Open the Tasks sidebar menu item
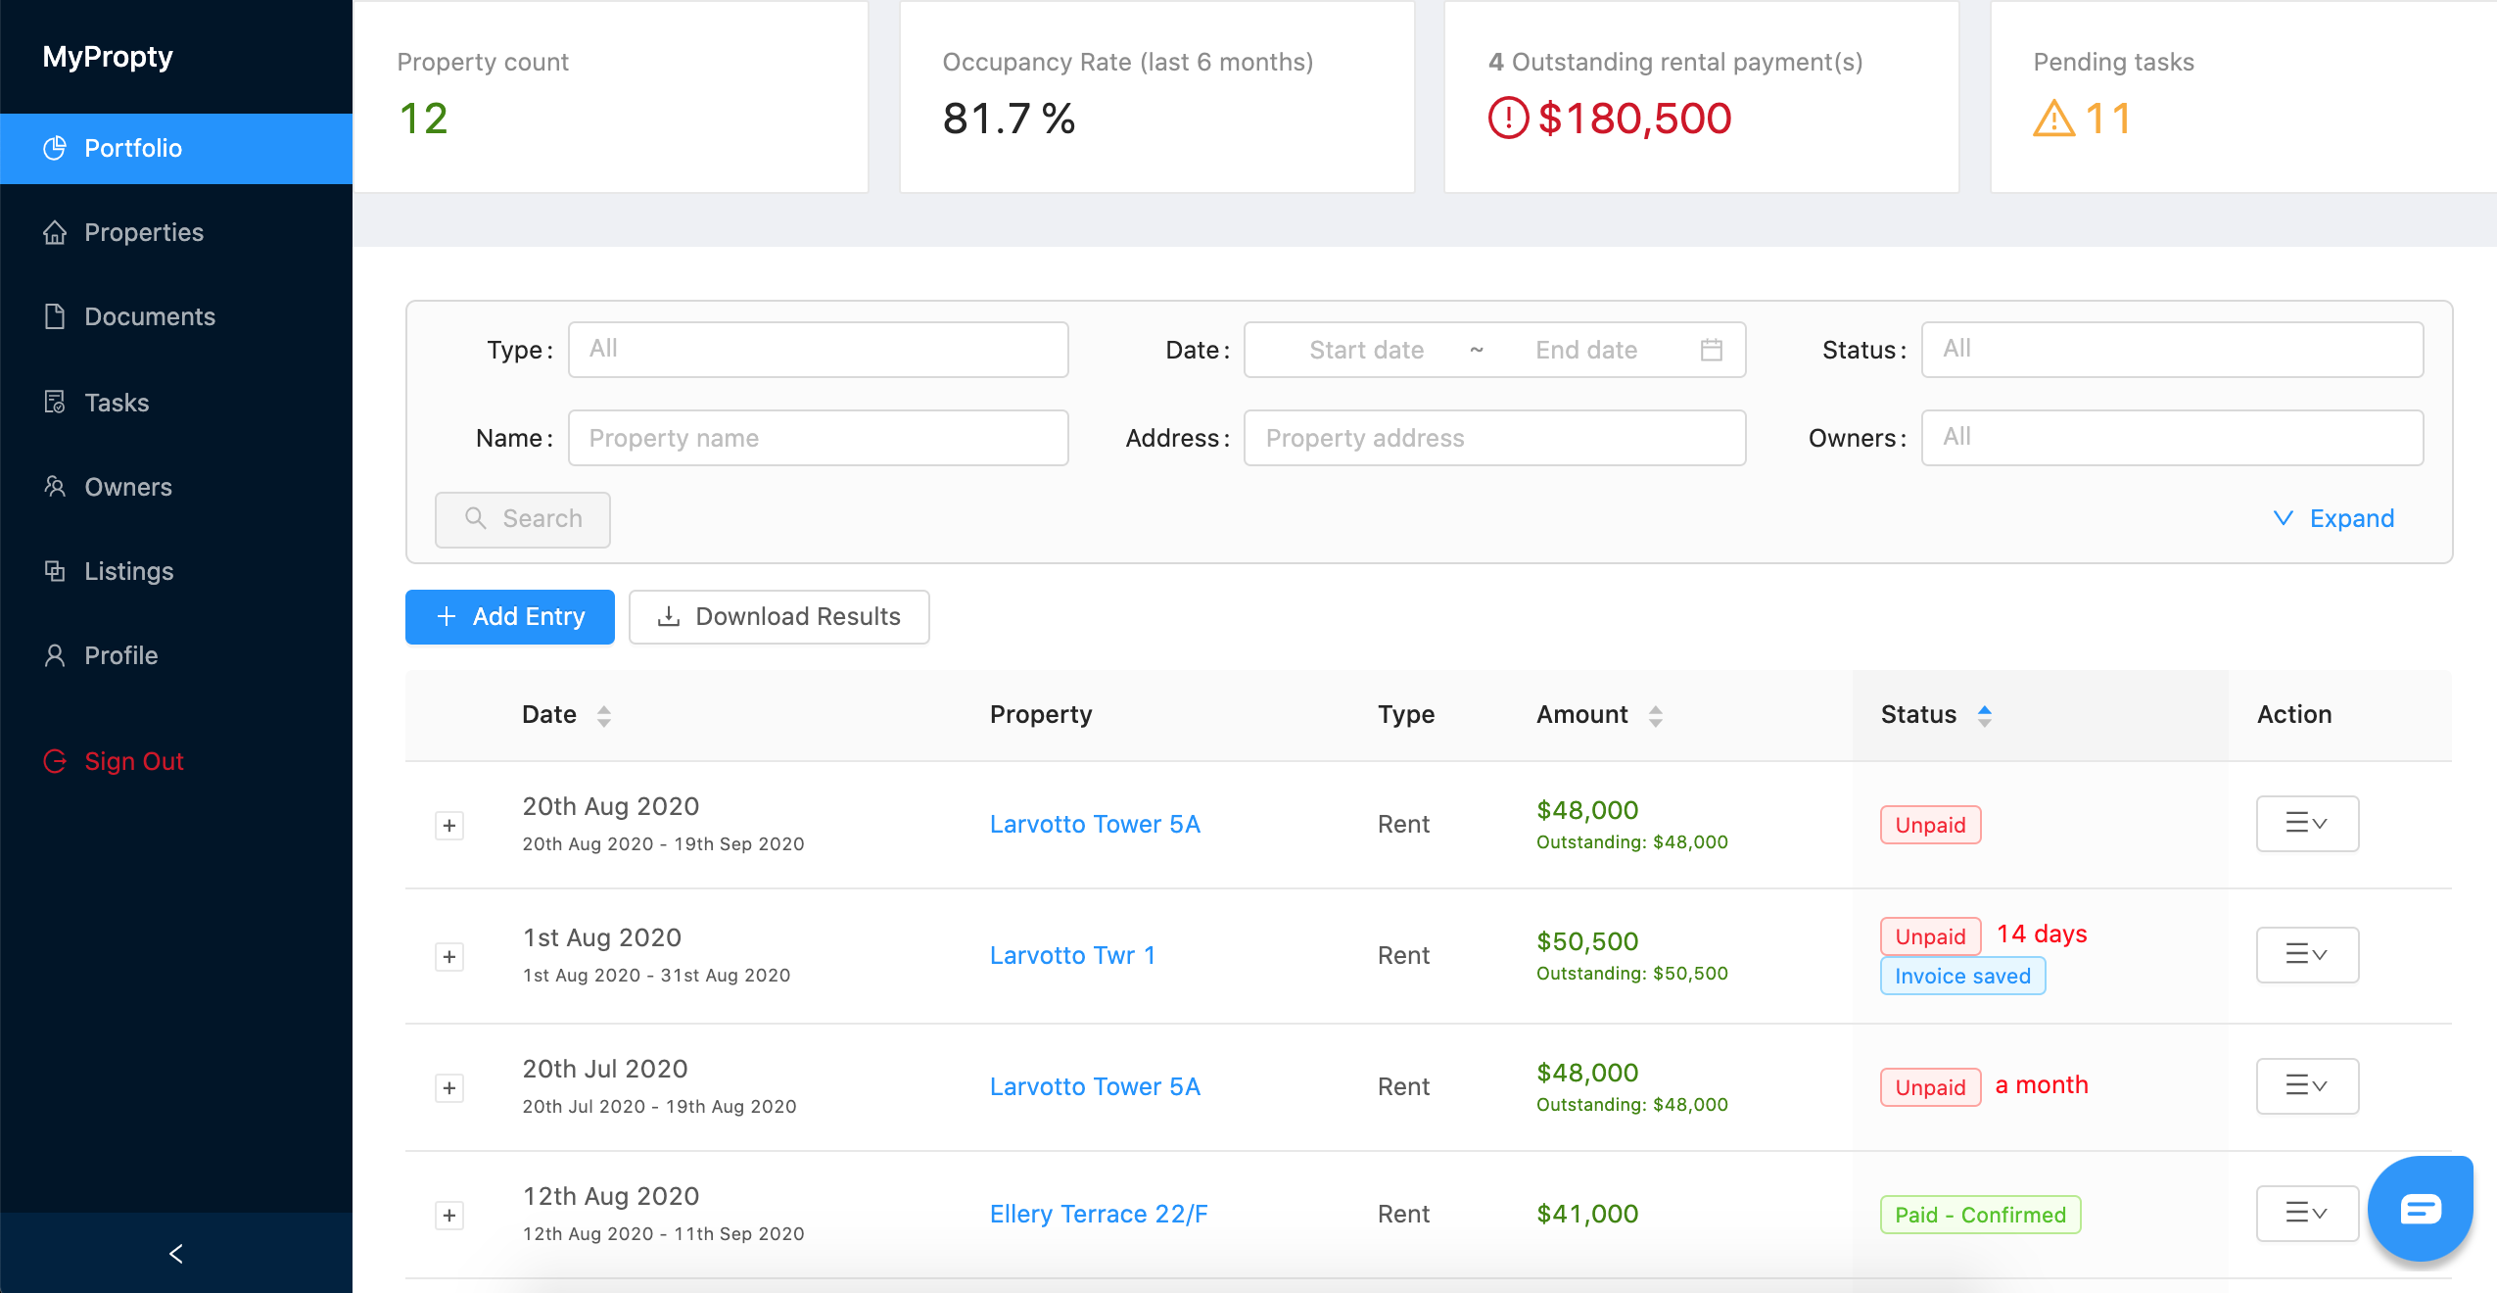Image resolution: width=2497 pixels, height=1293 pixels. click(117, 403)
